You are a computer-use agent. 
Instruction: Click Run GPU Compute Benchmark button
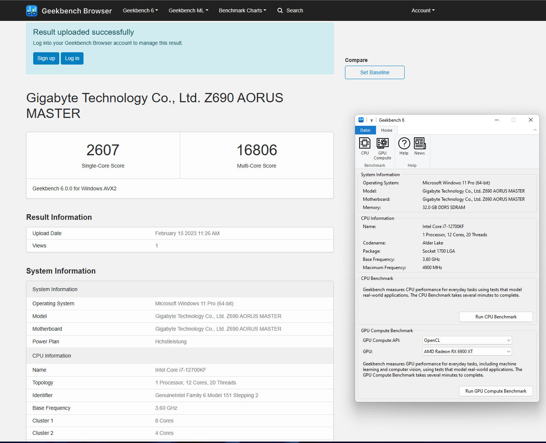(496, 391)
